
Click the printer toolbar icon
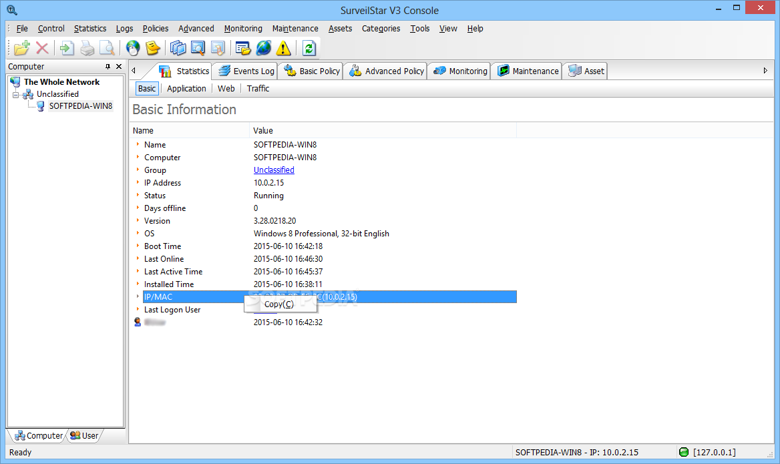(87, 48)
